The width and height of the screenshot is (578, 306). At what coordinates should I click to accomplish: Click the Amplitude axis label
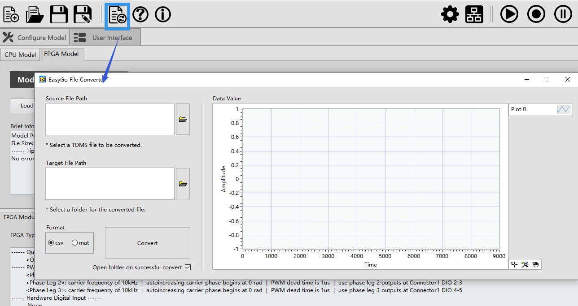pyautogui.click(x=223, y=179)
